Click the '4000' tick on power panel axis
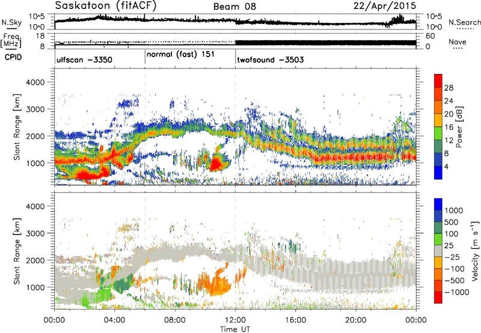This screenshot has width=481, height=333. click(x=35, y=82)
